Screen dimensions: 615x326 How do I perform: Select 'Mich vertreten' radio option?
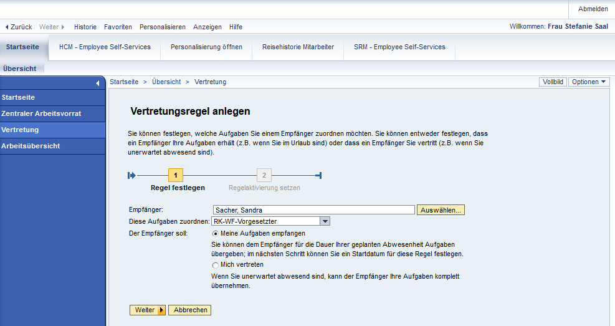pos(216,264)
